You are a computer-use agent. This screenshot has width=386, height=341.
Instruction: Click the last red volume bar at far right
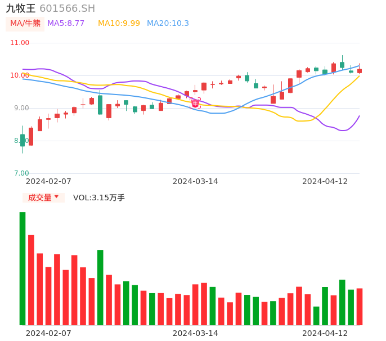point(359,307)
